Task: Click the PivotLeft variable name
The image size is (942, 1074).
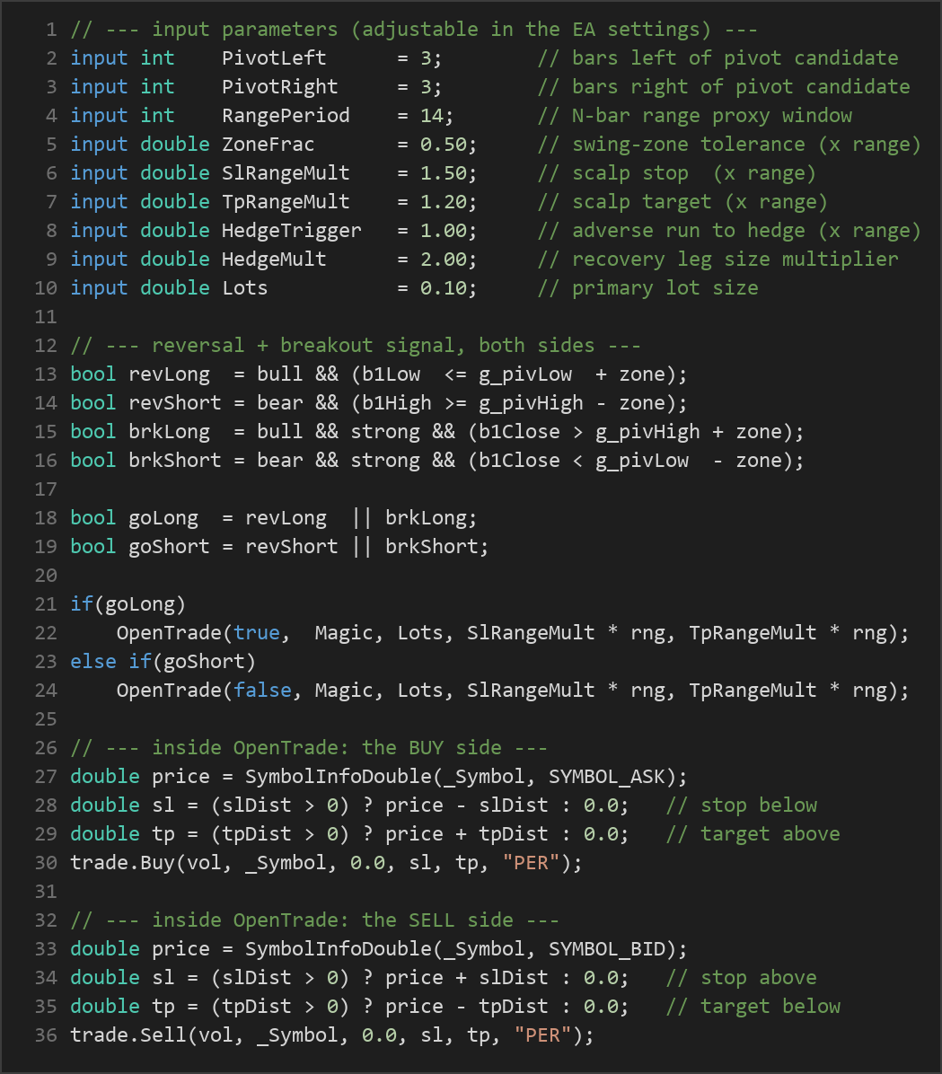Action: point(274,58)
